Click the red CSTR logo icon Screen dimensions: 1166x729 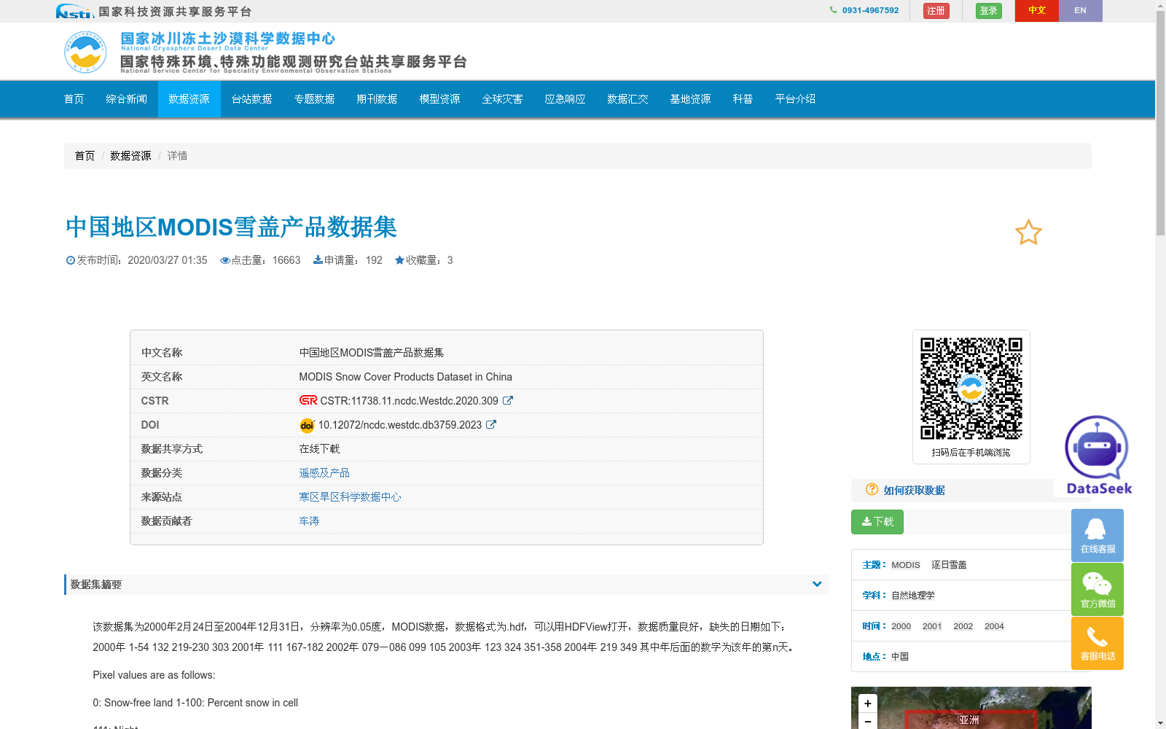pyautogui.click(x=308, y=400)
